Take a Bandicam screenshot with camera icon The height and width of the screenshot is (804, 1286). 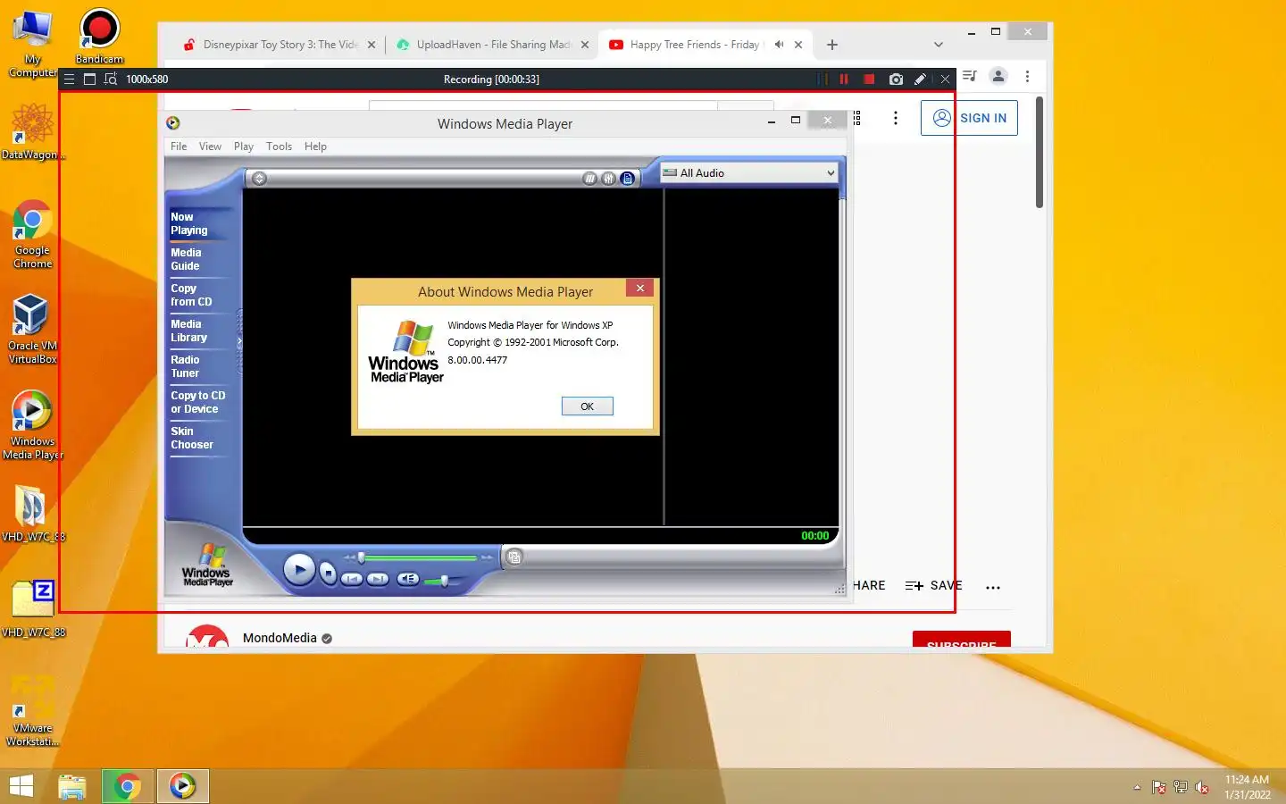point(896,80)
